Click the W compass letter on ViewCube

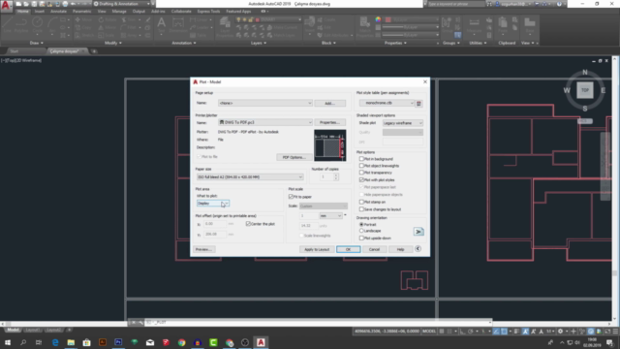click(x=567, y=90)
